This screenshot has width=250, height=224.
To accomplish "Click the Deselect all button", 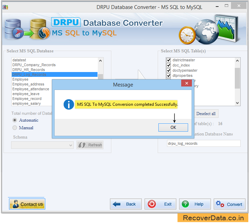I will click(x=206, y=114).
